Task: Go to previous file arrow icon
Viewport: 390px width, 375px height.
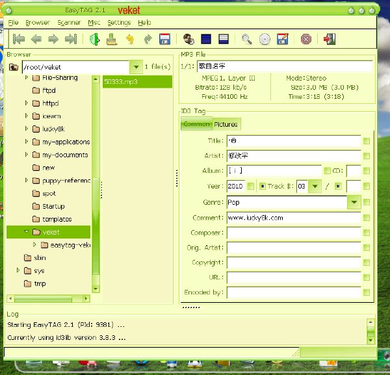Action: coord(36,39)
